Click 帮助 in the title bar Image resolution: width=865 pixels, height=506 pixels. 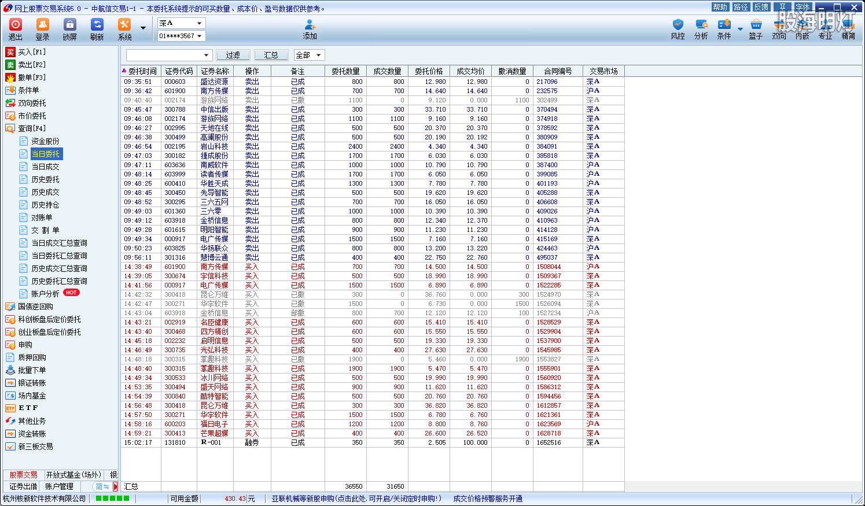point(720,7)
